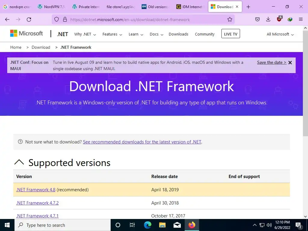
Task: Open the network status tray icon
Action: tap(262, 225)
